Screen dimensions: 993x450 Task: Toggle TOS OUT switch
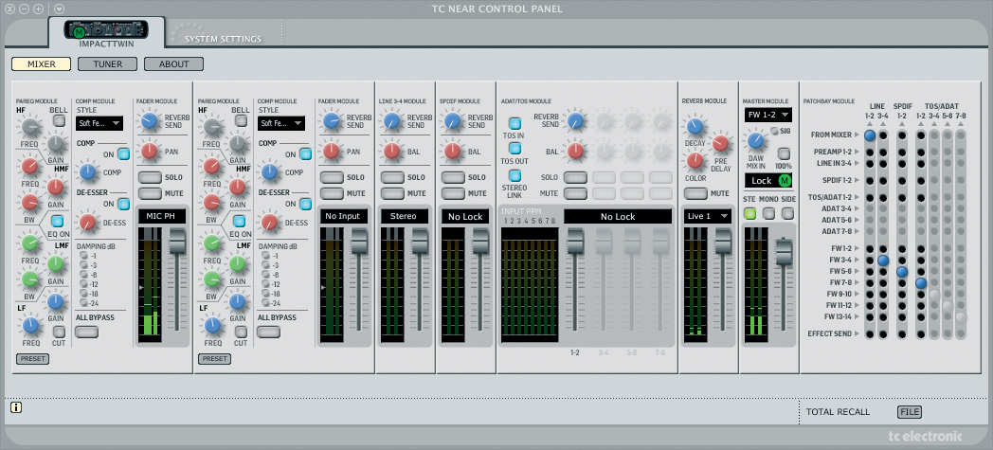click(515, 148)
